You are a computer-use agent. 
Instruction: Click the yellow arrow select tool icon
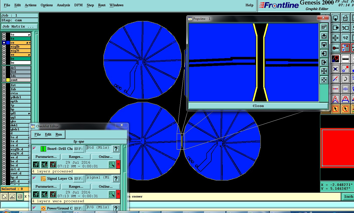tap(335, 109)
